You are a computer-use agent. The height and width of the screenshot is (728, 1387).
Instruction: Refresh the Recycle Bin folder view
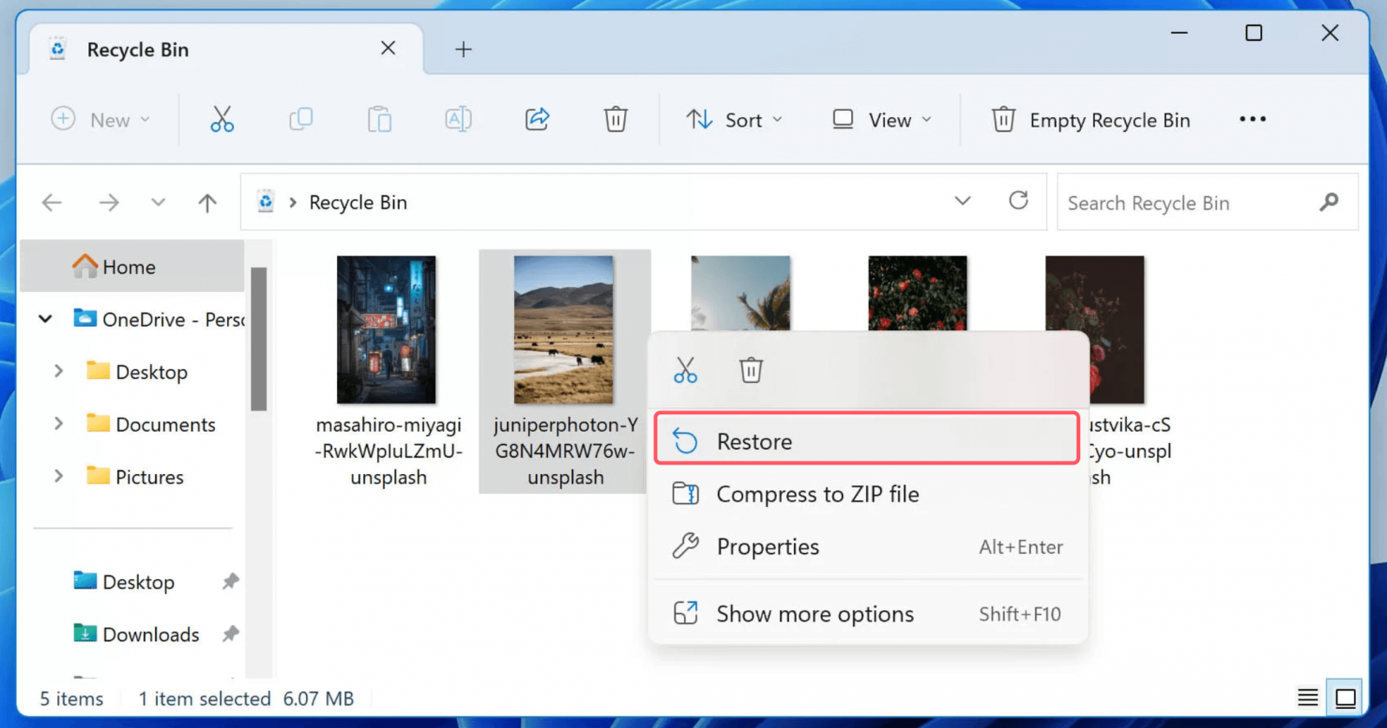click(1018, 201)
